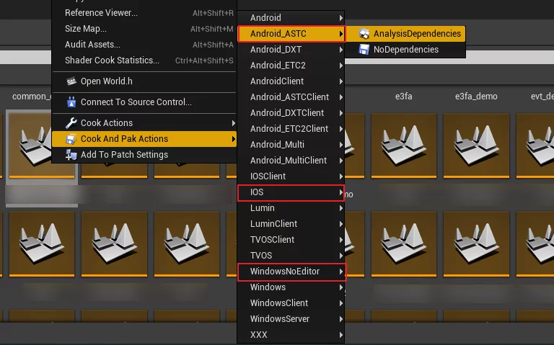Click the NoDependencies icon
This screenshot has height=345, width=554.
(x=364, y=50)
